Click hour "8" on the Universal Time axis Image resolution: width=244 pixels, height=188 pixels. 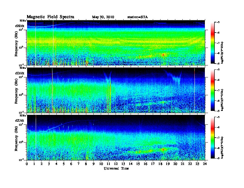86,164
